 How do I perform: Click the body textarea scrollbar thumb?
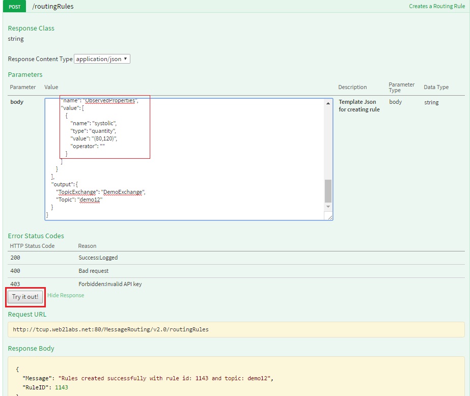pos(328,191)
